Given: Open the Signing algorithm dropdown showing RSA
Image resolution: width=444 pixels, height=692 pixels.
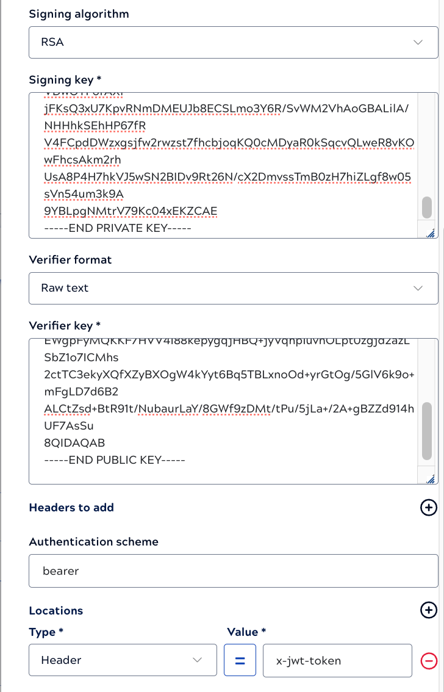Looking at the screenshot, I should pyautogui.click(x=234, y=42).
